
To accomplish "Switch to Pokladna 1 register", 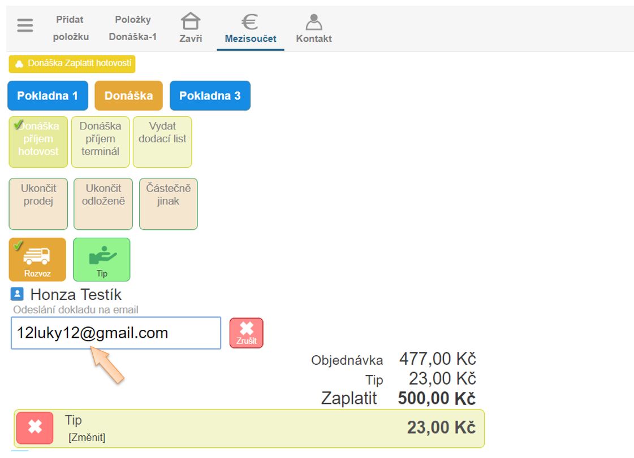I will point(48,95).
